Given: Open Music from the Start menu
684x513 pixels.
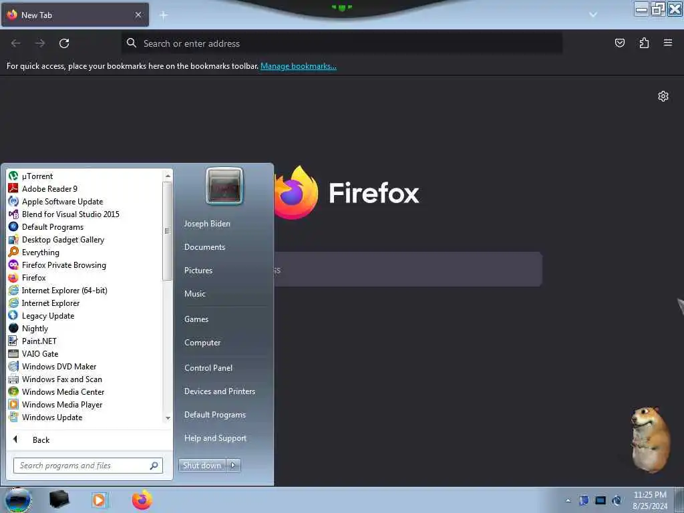Looking at the screenshot, I should (x=195, y=294).
